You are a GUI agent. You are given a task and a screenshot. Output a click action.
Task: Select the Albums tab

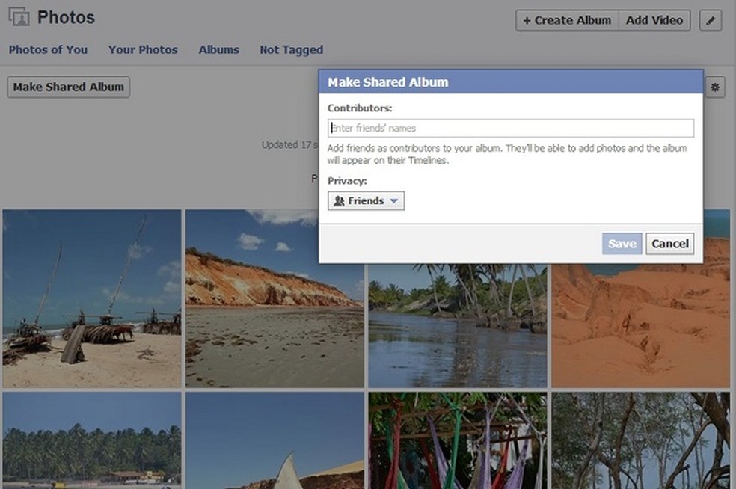[218, 50]
